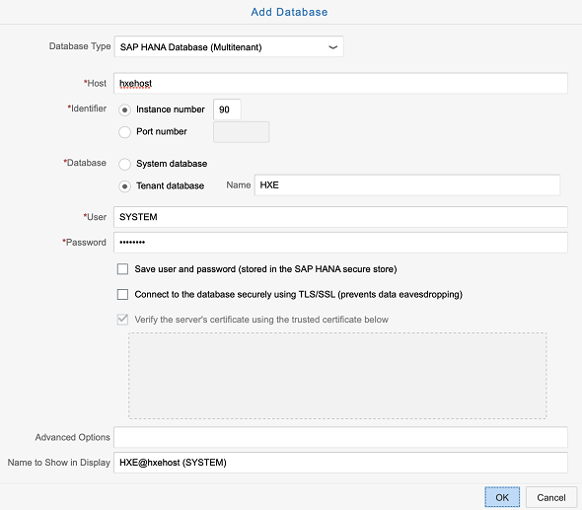
Task: Enable Save user and password checkbox
Action: [x=122, y=269]
